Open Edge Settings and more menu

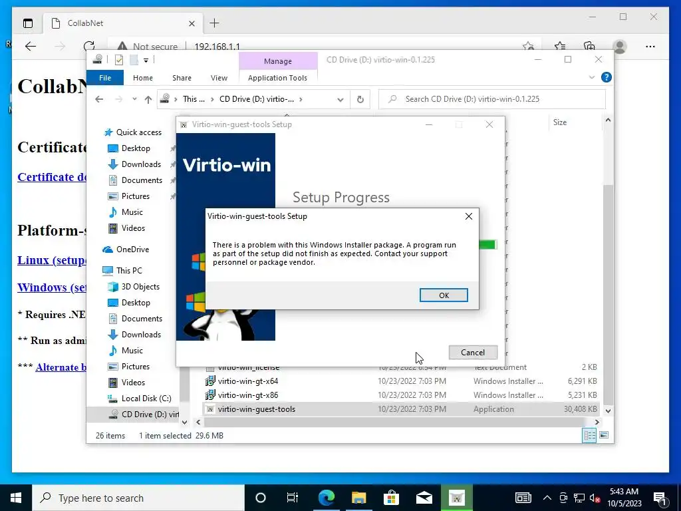click(x=650, y=46)
